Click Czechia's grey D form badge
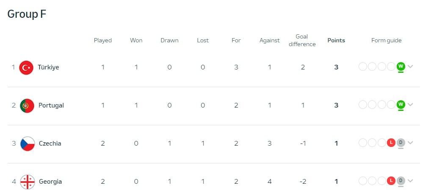 click(401, 142)
